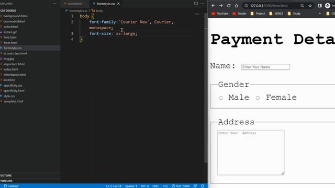Click the zoom magnifier icon in address bar

click(x=302, y=6)
